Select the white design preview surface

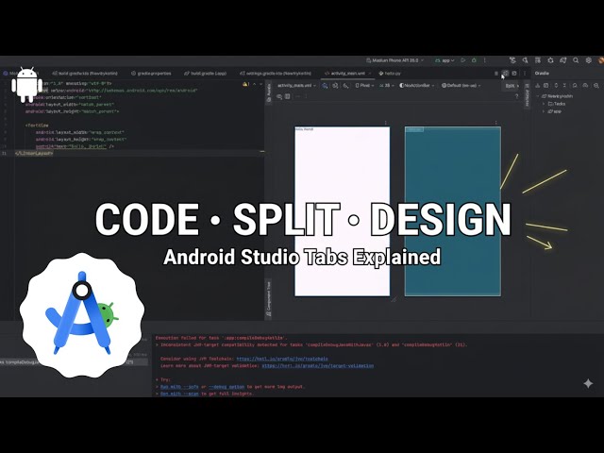(x=343, y=211)
